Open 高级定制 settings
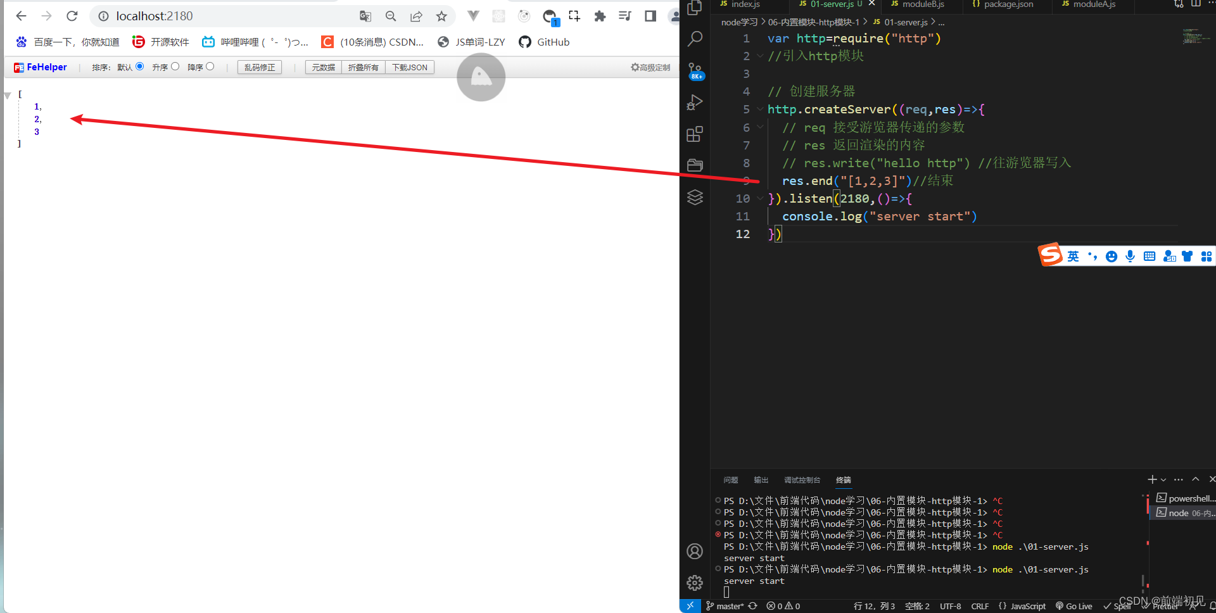Viewport: 1216px width, 613px height. 650,67
